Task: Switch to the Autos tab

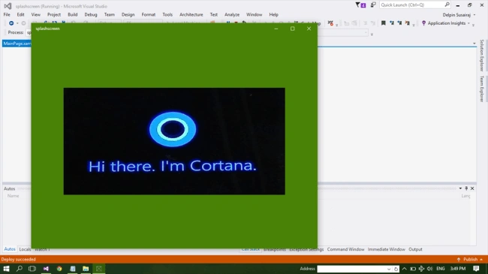Action: (9, 249)
